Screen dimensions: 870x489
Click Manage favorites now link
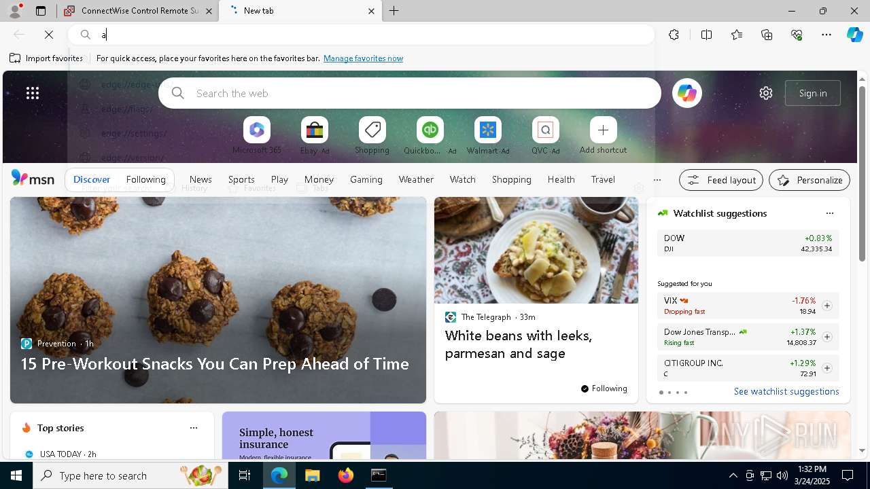pos(363,58)
